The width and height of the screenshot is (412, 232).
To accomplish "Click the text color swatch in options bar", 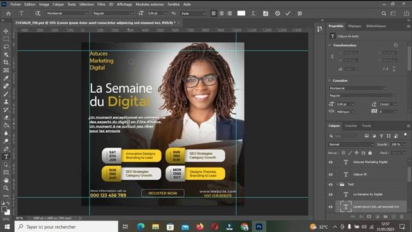I will click(241, 14).
